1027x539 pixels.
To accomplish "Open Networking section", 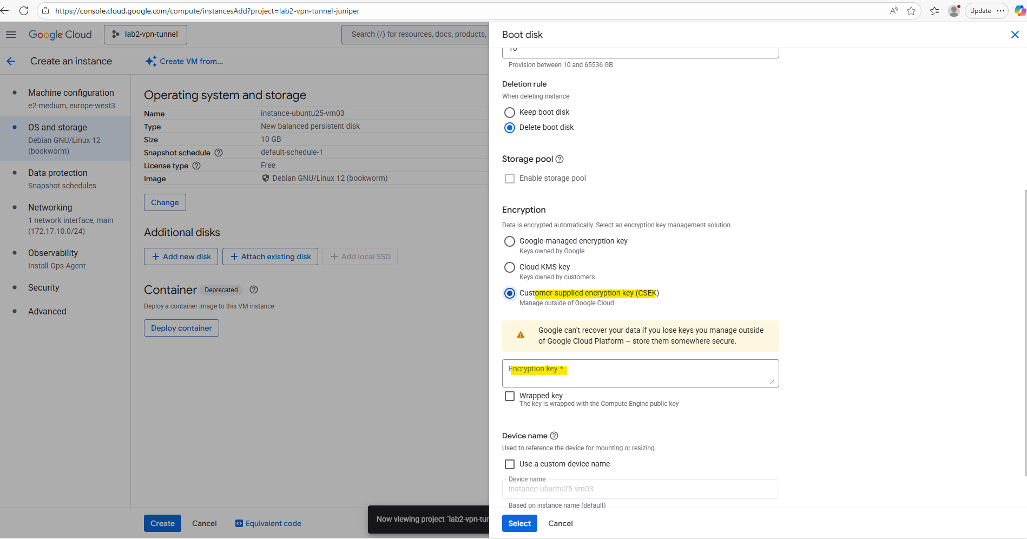I will click(x=65, y=219).
